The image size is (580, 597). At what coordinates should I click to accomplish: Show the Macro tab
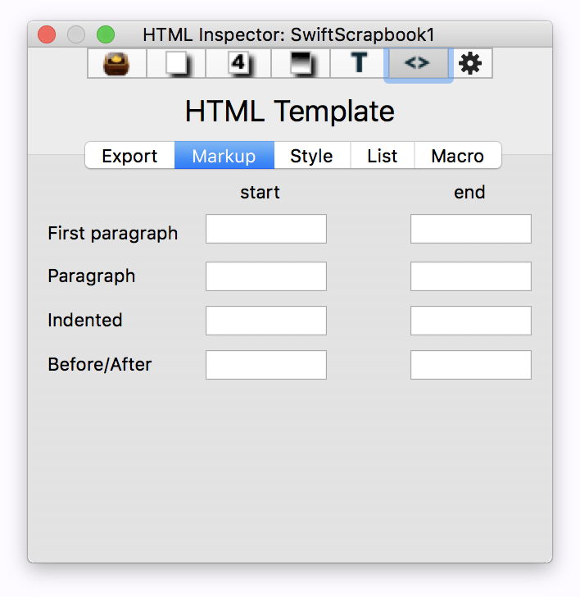[x=457, y=156]
